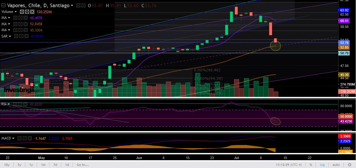Expand the dropdown for MA 52.8458
356x168 pixels.
[9, 24]
